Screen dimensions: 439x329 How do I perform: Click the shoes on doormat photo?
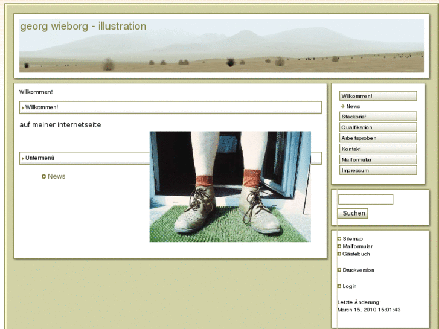[230, 187]
